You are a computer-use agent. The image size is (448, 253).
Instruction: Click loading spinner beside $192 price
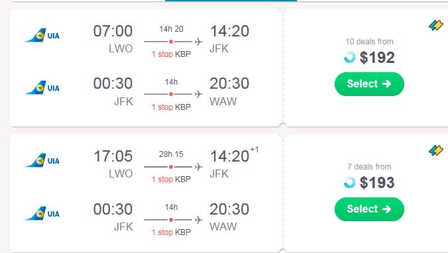point(349,57)
